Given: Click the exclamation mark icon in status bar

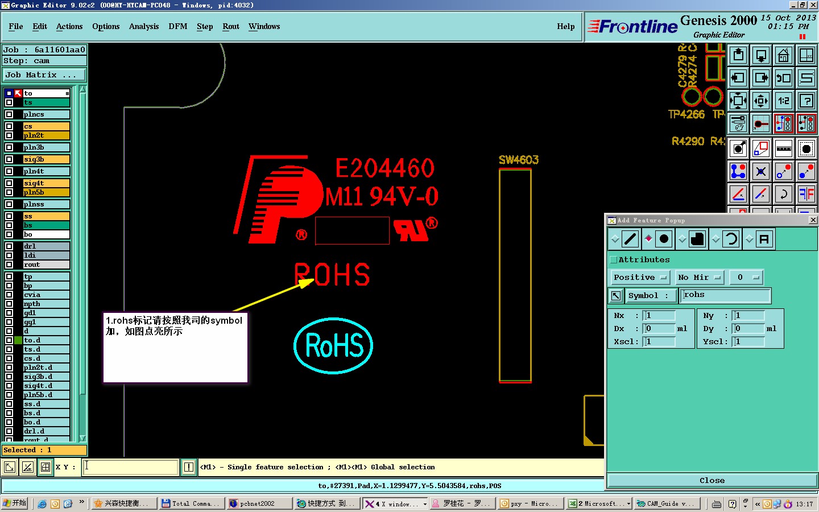Looking at the screenshot, I should 189,467.
